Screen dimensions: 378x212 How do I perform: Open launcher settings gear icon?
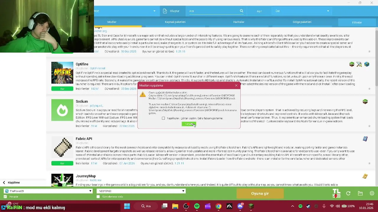click(372, 193)
